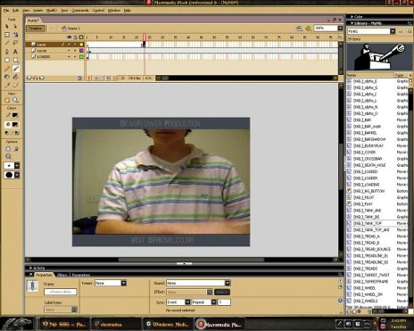Toggle Object Drawing option in Options
This screenshot has width=414, height=331.
click(x=7, y=149)
